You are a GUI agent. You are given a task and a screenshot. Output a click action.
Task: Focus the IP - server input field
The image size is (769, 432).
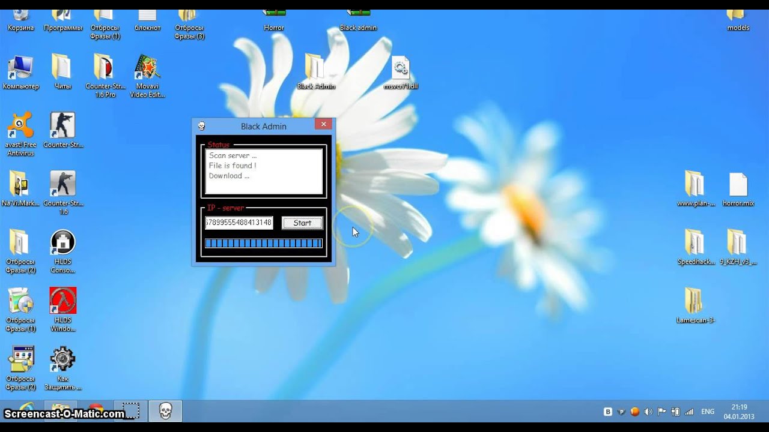click(x=239, y=223)
